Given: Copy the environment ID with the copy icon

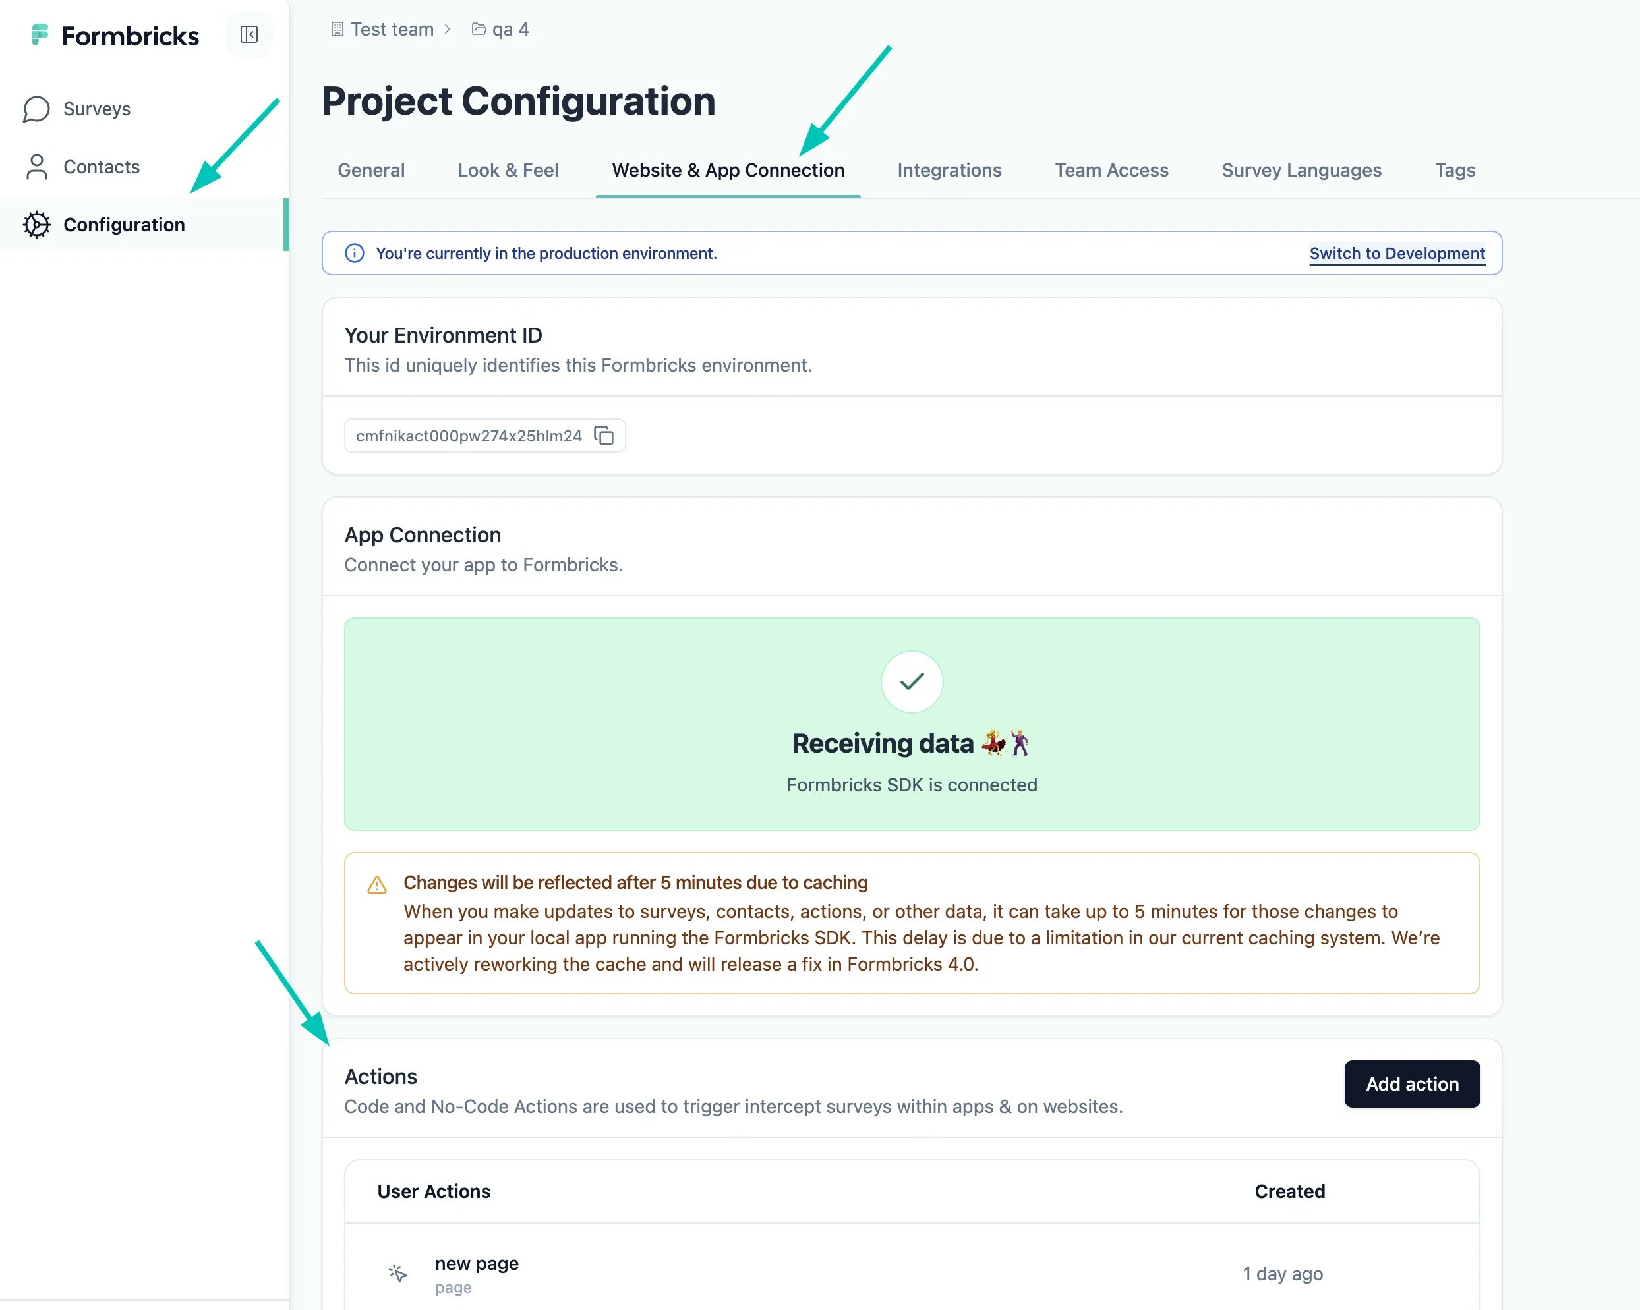Looking at the screenshot, I should 604,436.
